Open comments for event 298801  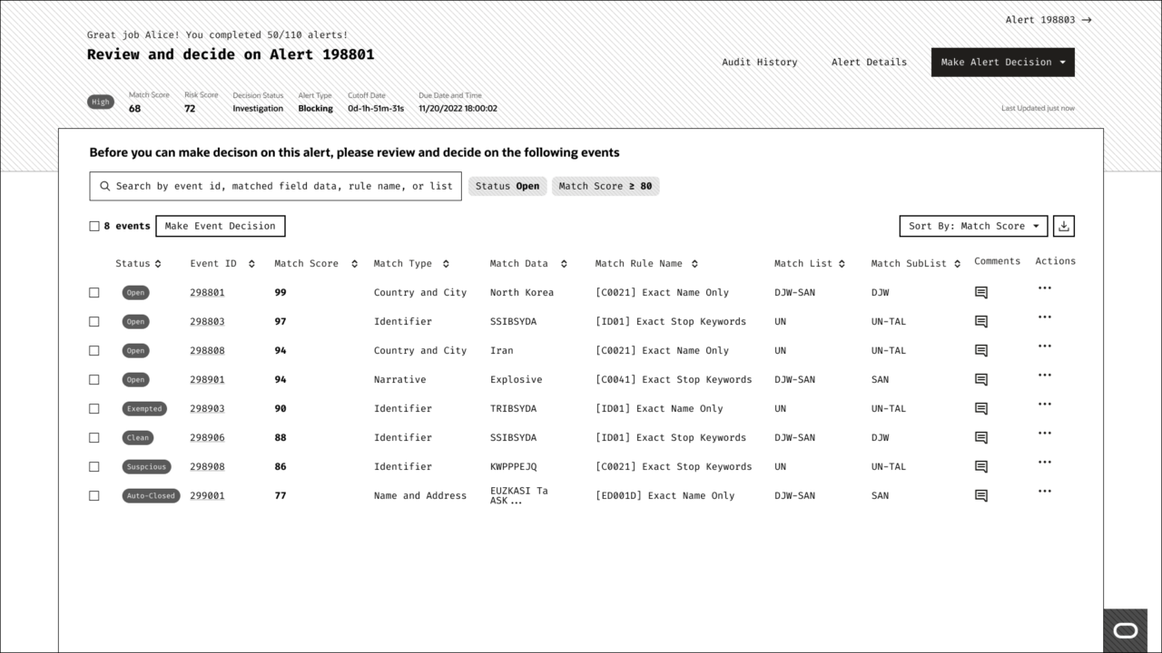pos(980,293)
